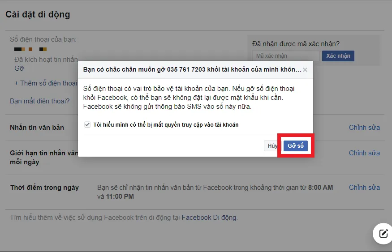The width and height of the screenshot is (392, 252).
Task: Close the phone removal dialog with X
Action: pyautogui.click(x=305, y=70)
